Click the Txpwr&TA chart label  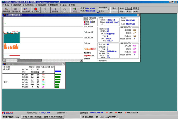coord(89,56)
